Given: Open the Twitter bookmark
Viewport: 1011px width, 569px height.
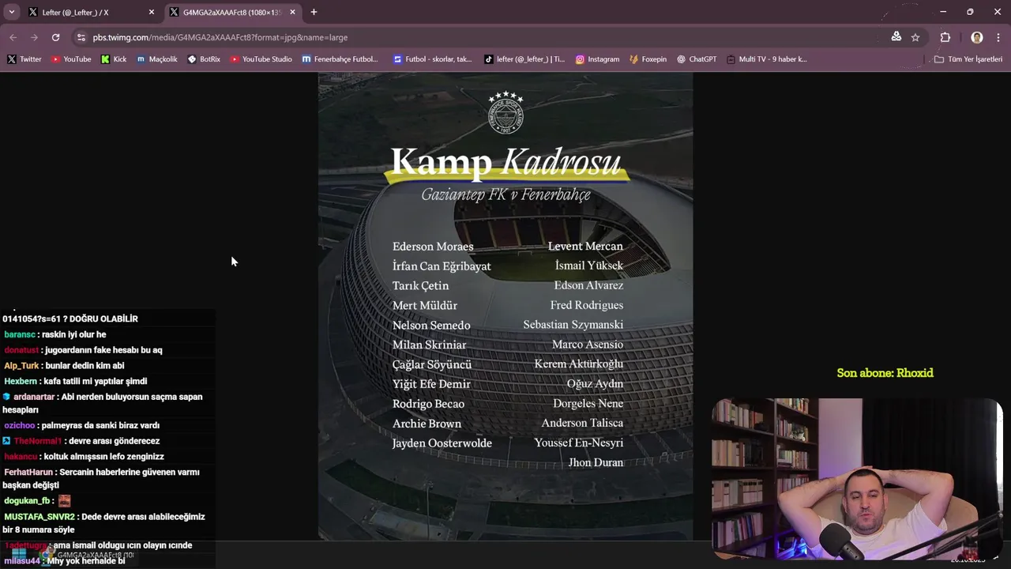Looking at the screenshot, I should coord(24,59).
